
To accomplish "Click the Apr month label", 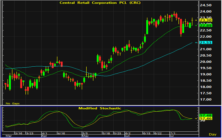I will (x=44, y=136).
